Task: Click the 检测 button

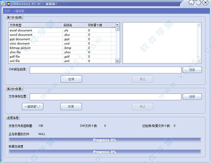Action: tap(71, 79)
